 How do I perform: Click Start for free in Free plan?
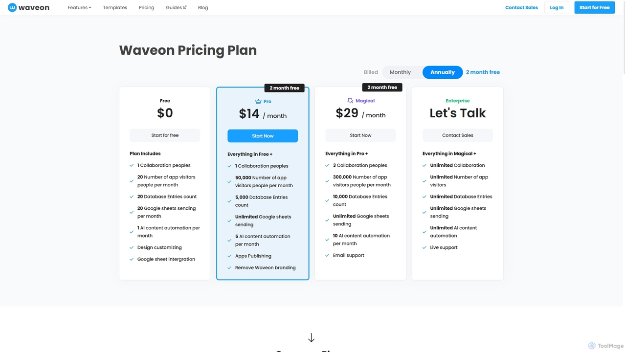[165, 135]
